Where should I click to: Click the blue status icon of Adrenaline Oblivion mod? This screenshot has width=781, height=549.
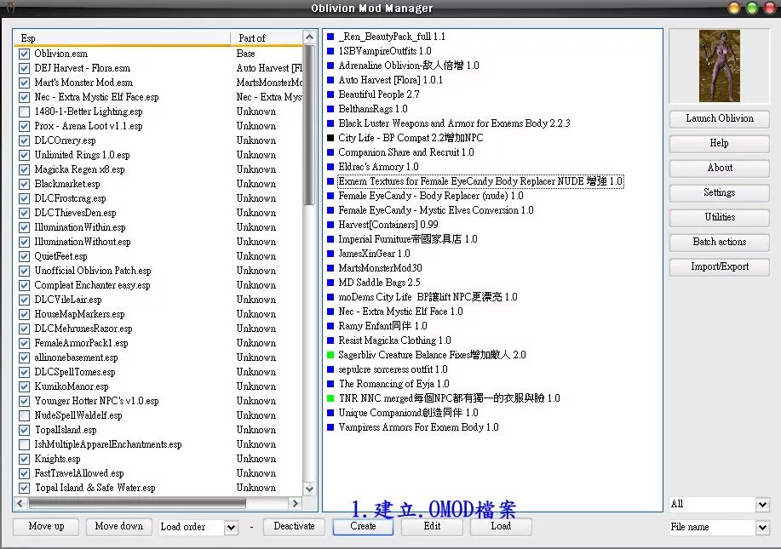[x=330, y=66]
